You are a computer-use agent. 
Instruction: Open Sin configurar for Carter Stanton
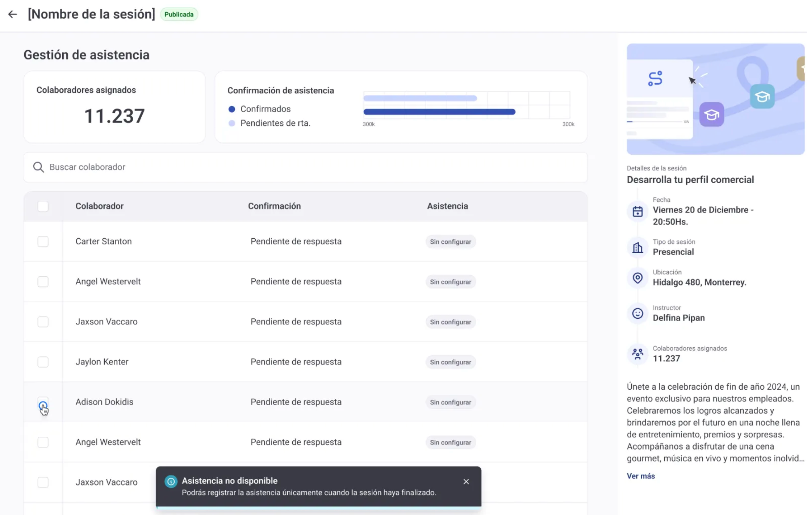(x=450, y=242)
